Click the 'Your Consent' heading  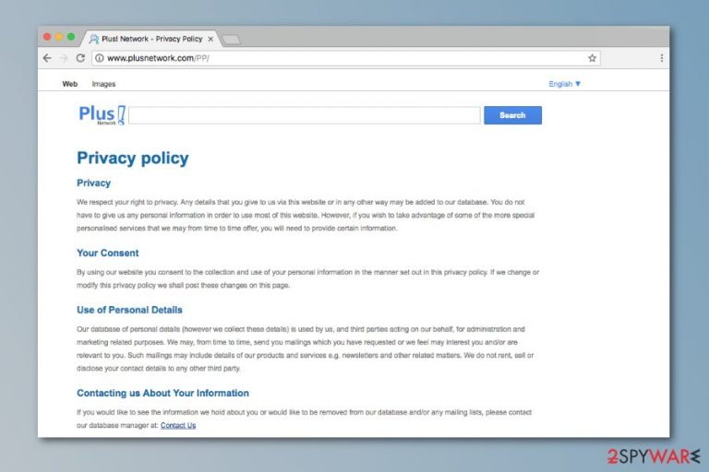108,253
